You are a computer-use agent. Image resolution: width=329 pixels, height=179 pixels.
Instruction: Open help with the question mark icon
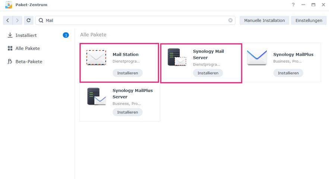point(293,4)
